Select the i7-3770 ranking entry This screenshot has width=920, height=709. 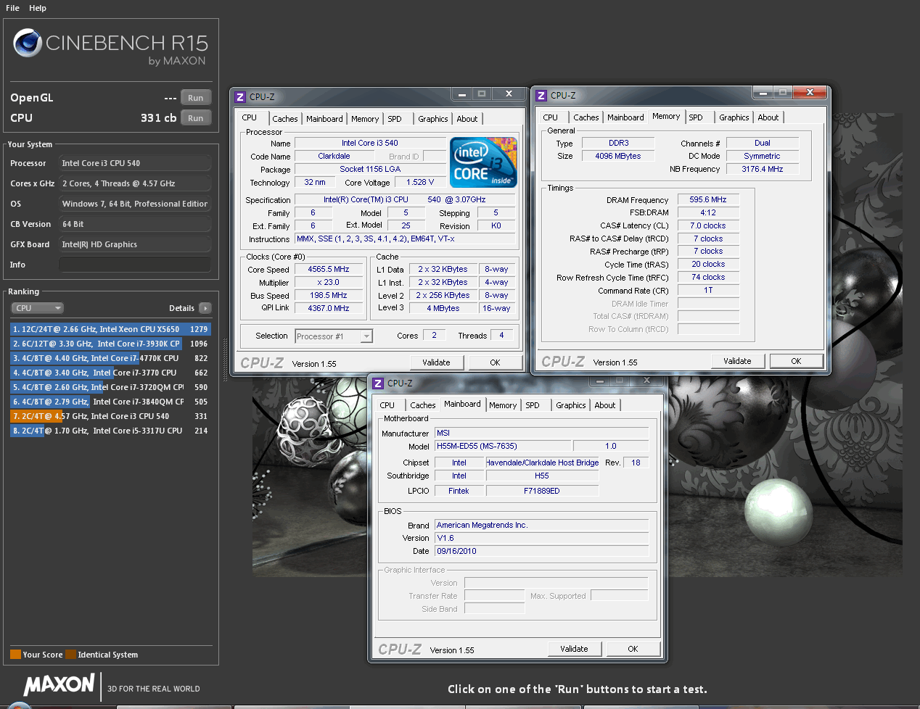(110, 373)
